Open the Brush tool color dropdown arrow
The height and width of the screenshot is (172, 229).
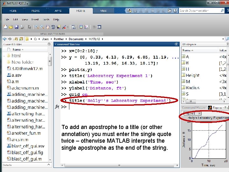coord(68,27)
